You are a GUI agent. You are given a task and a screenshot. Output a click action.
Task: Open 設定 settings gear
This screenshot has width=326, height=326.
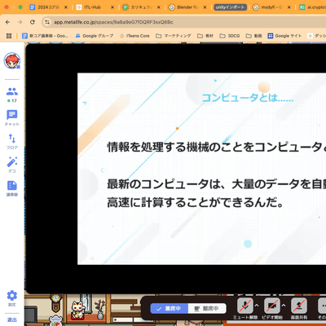click(12, 298)
